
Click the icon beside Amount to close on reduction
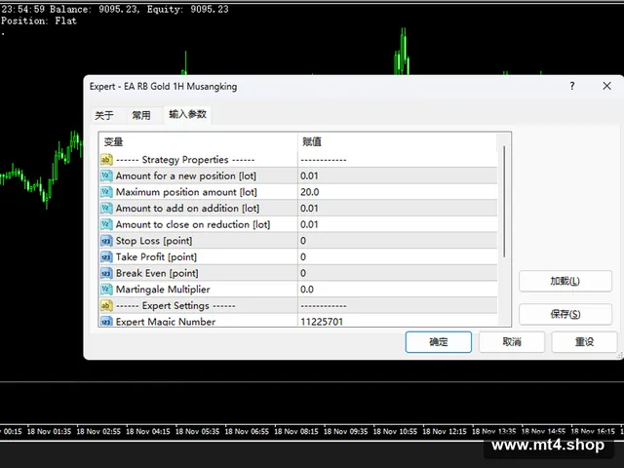106,224
